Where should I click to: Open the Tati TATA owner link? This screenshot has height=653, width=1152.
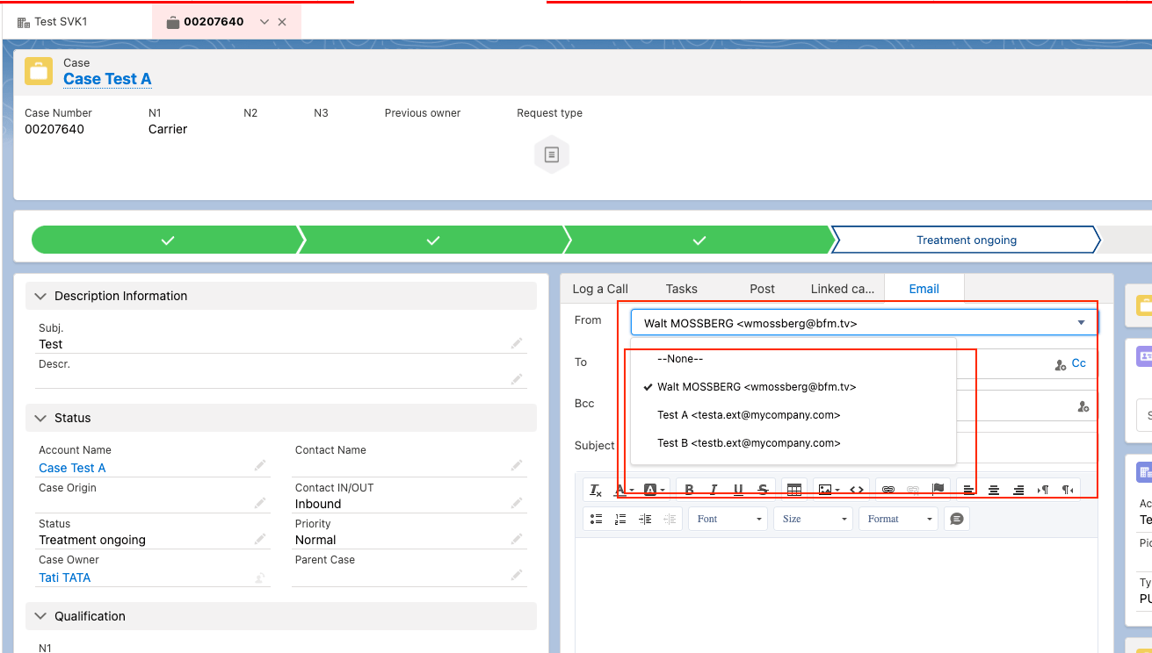(64, 578)
